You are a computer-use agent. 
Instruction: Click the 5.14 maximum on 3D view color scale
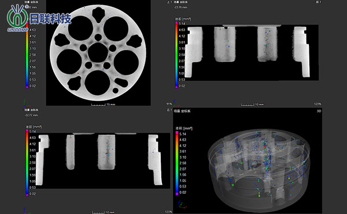point(183,134)
